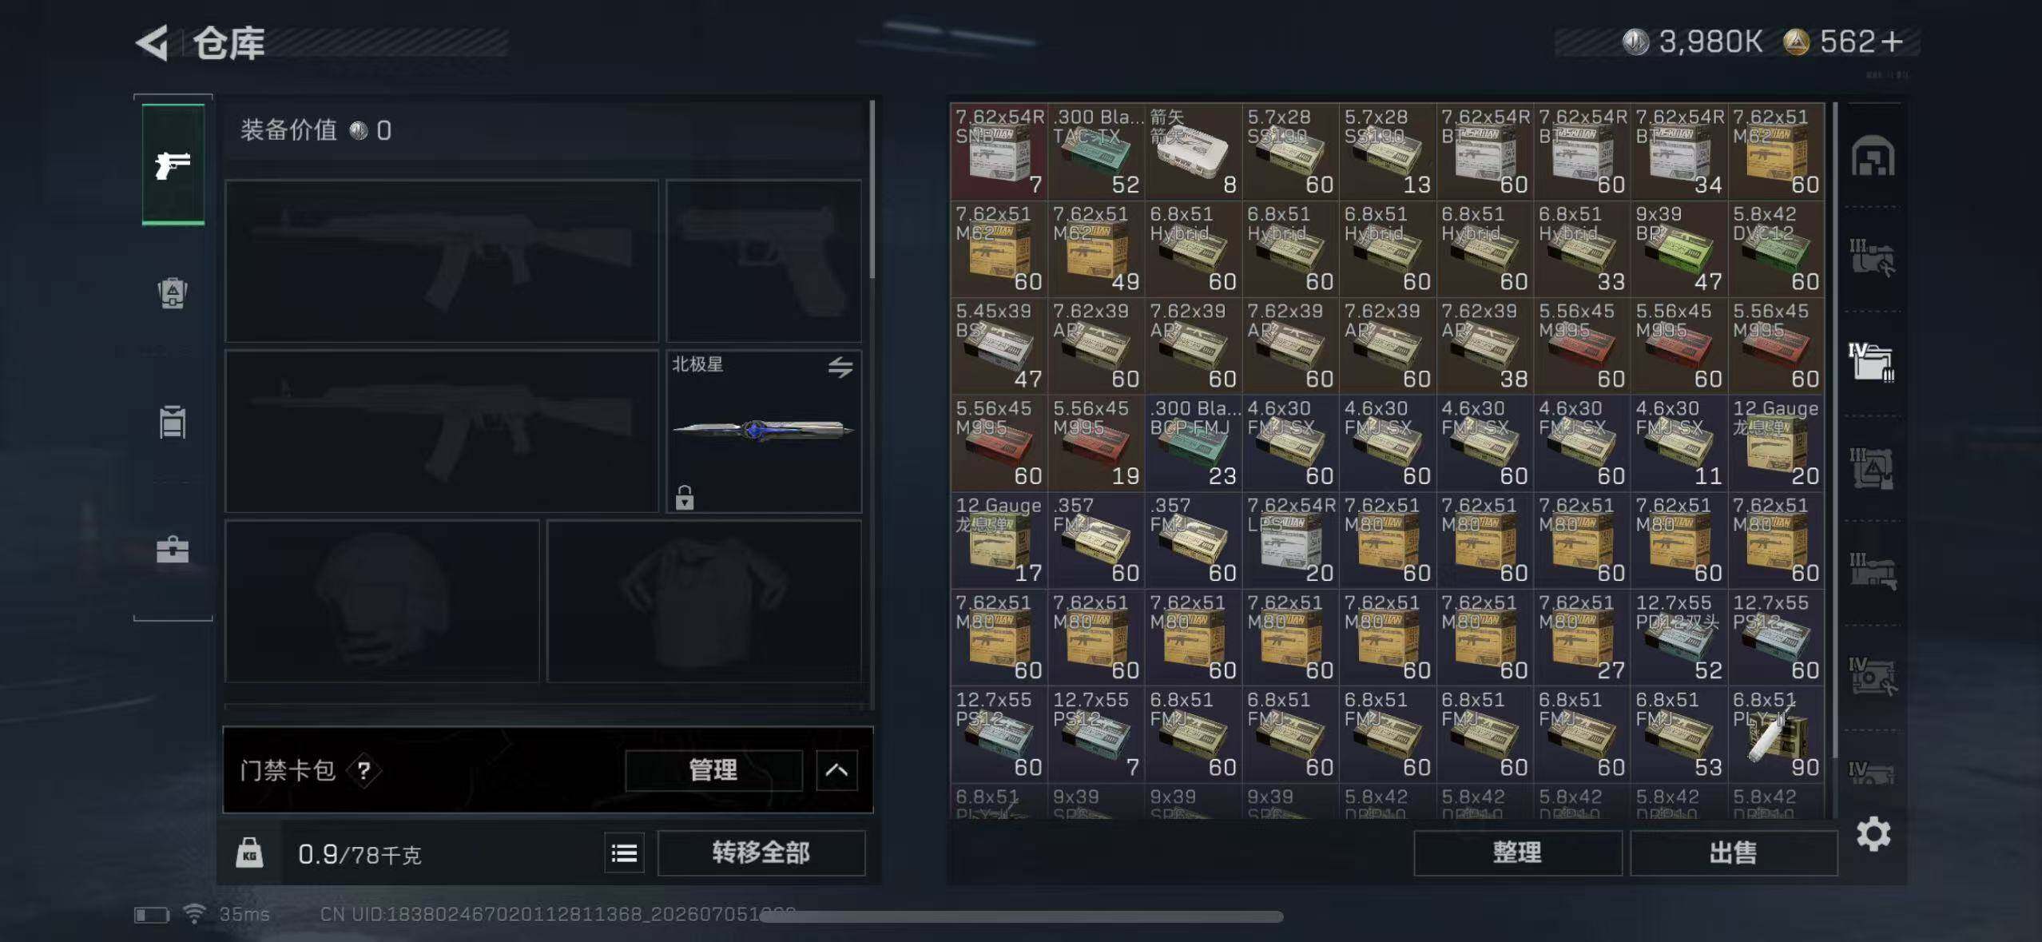Select 4.6x30 FMJ SX stack of 11

pos(1679,443)
